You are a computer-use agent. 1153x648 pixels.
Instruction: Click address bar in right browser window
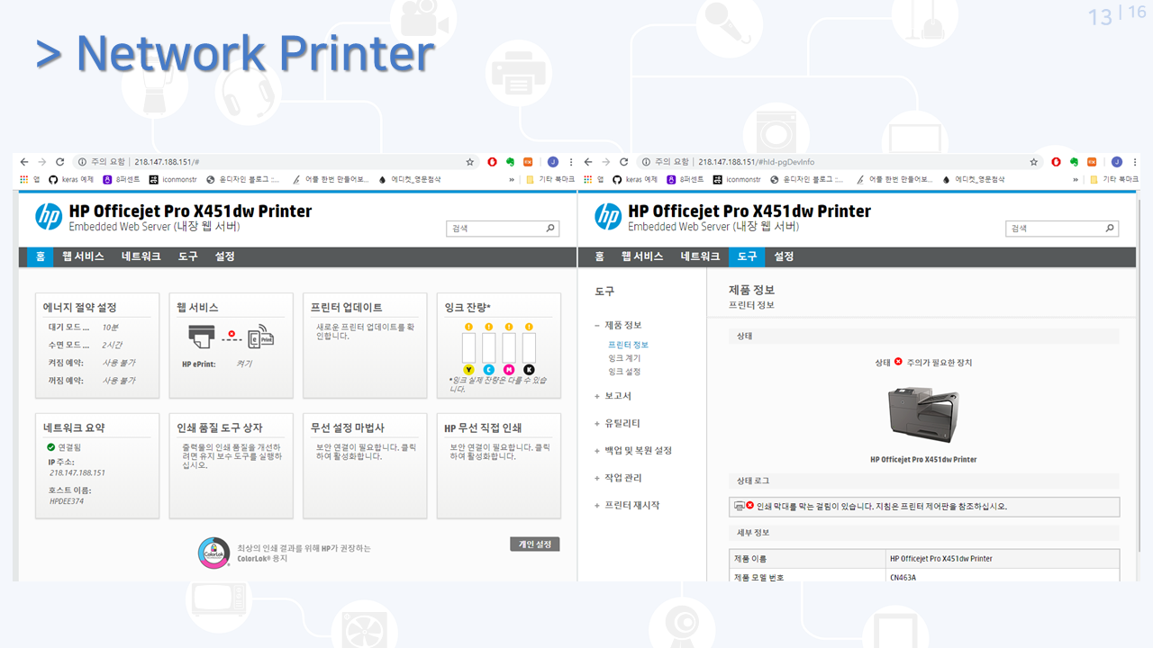[838, 162]
